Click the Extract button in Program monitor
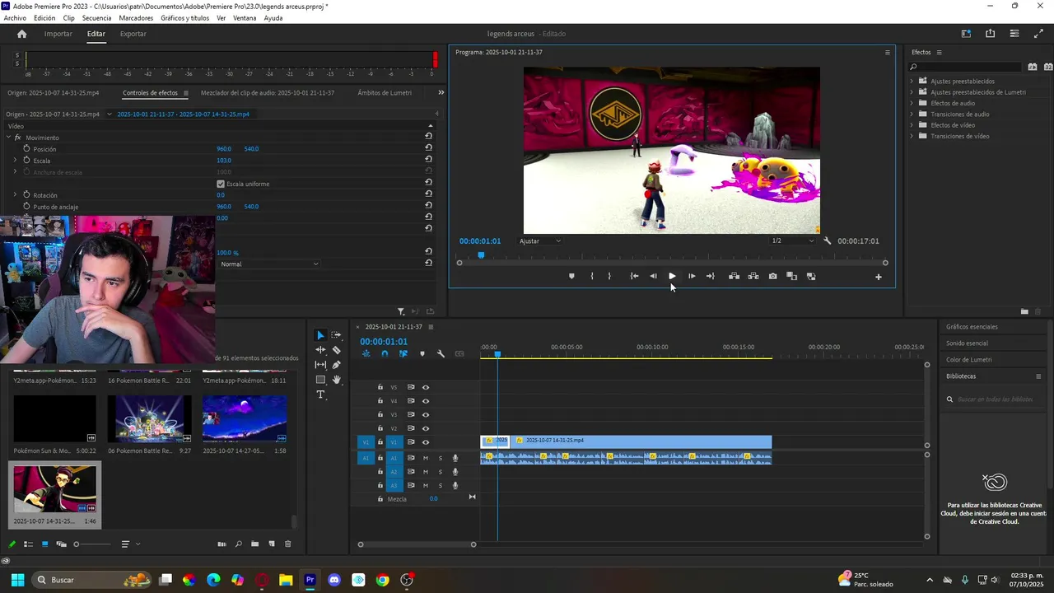Screen dimensions: 1054x593 click(753, 276)
